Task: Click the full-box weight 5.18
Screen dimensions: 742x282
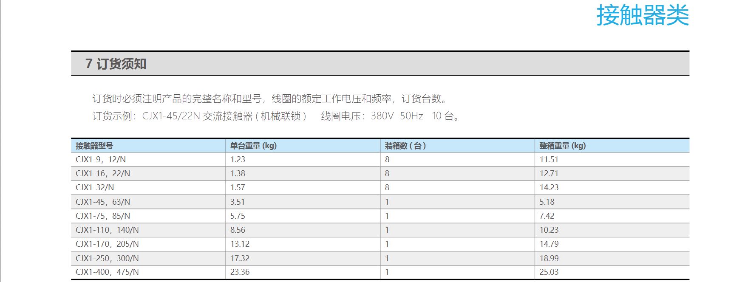Action: coord(547,202)
